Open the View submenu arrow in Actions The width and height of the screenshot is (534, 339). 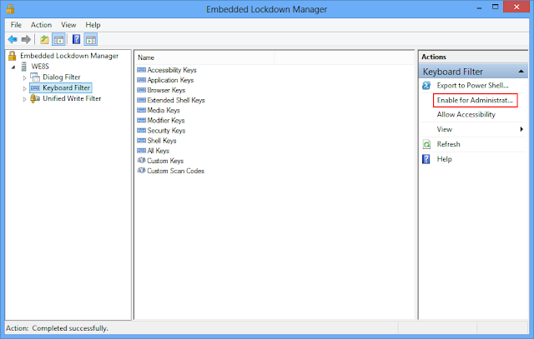tap(521, 129)
